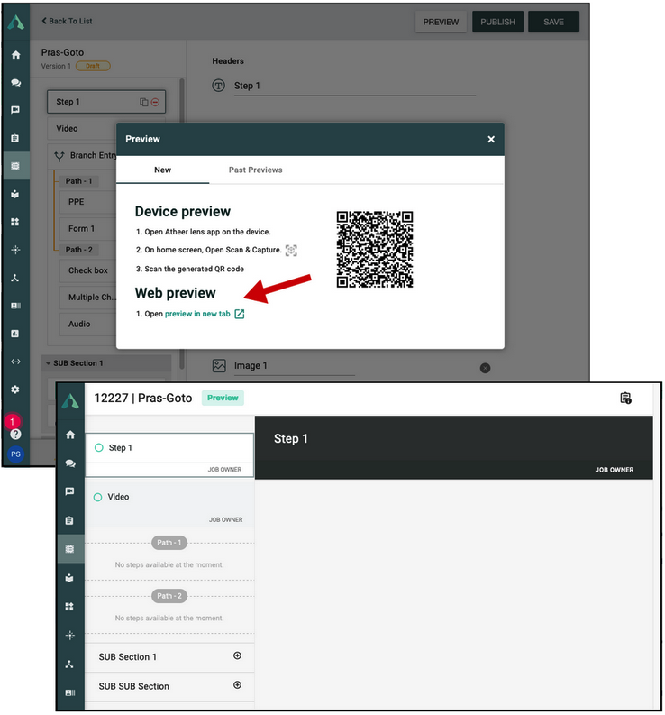Click the notification badge showing 1

[13, 421]
